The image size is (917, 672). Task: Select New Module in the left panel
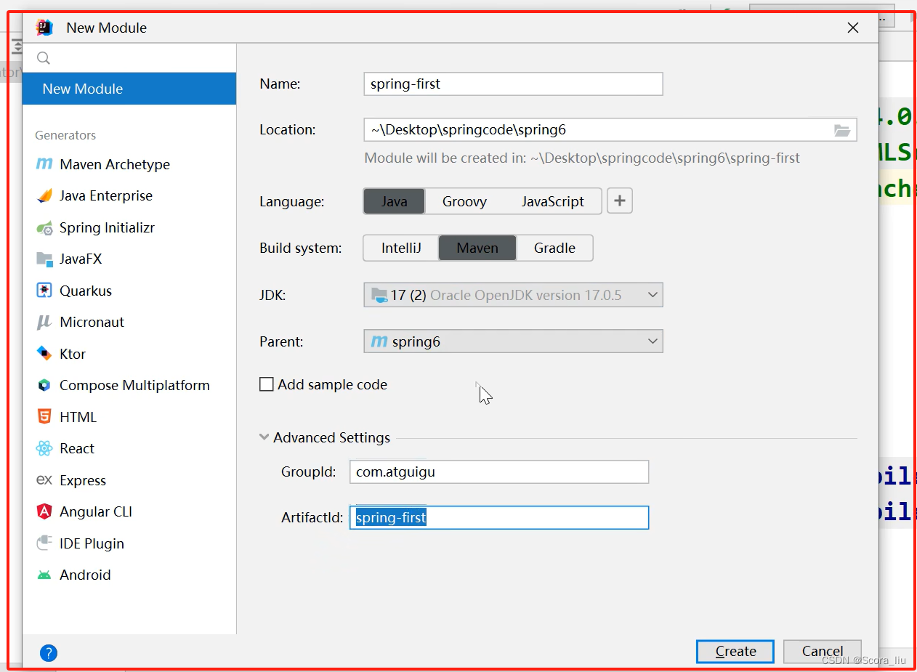[129, 89]
